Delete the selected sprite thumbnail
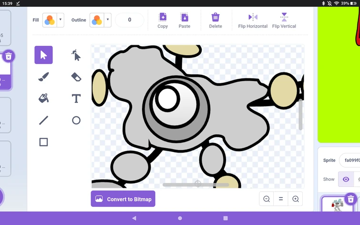Image resolution: width=360 pixels, height=225 pixels. [350, 199]
